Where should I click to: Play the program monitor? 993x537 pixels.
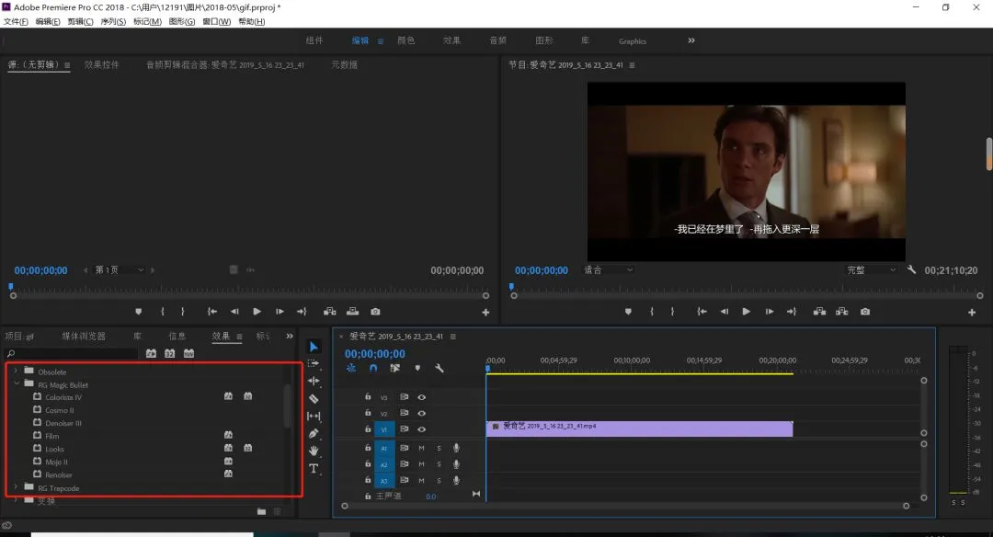click(746, 312)
